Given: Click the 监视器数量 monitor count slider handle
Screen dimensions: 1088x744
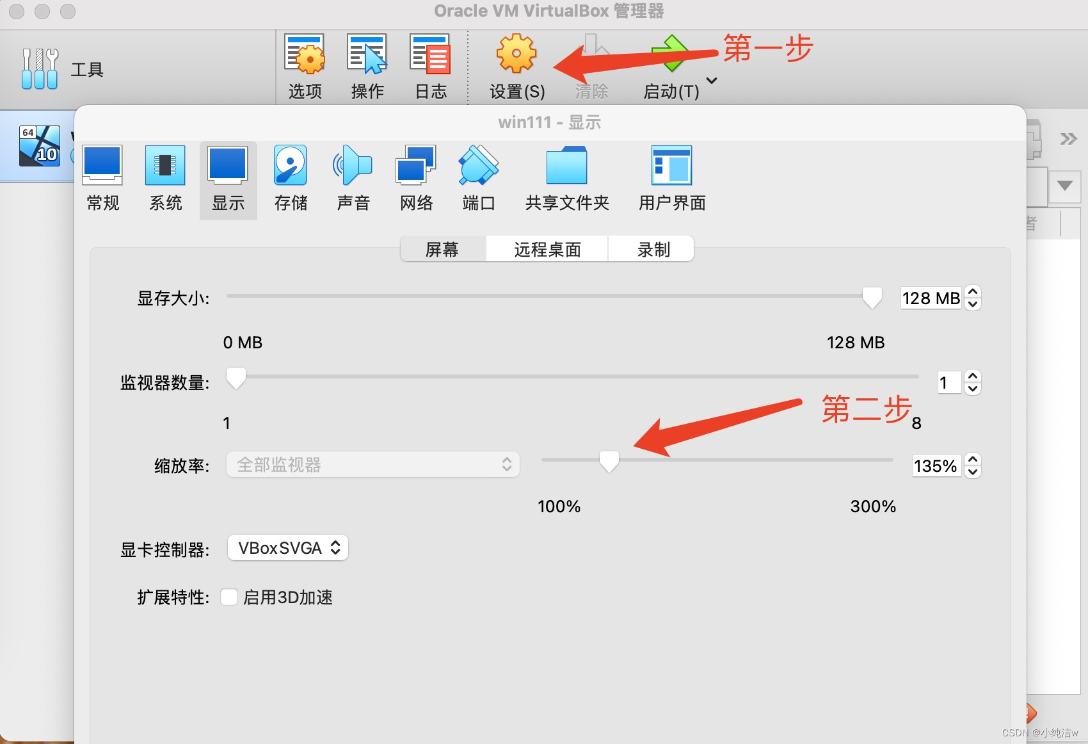Looking at the screenshot, I should click(236, 378).
